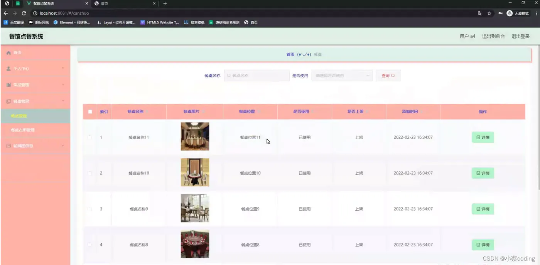Image resolution: width=540 pixels, height=265 pixels.
Task: Click the 菜品管理 sidebar icon
Action: [8, 85]
